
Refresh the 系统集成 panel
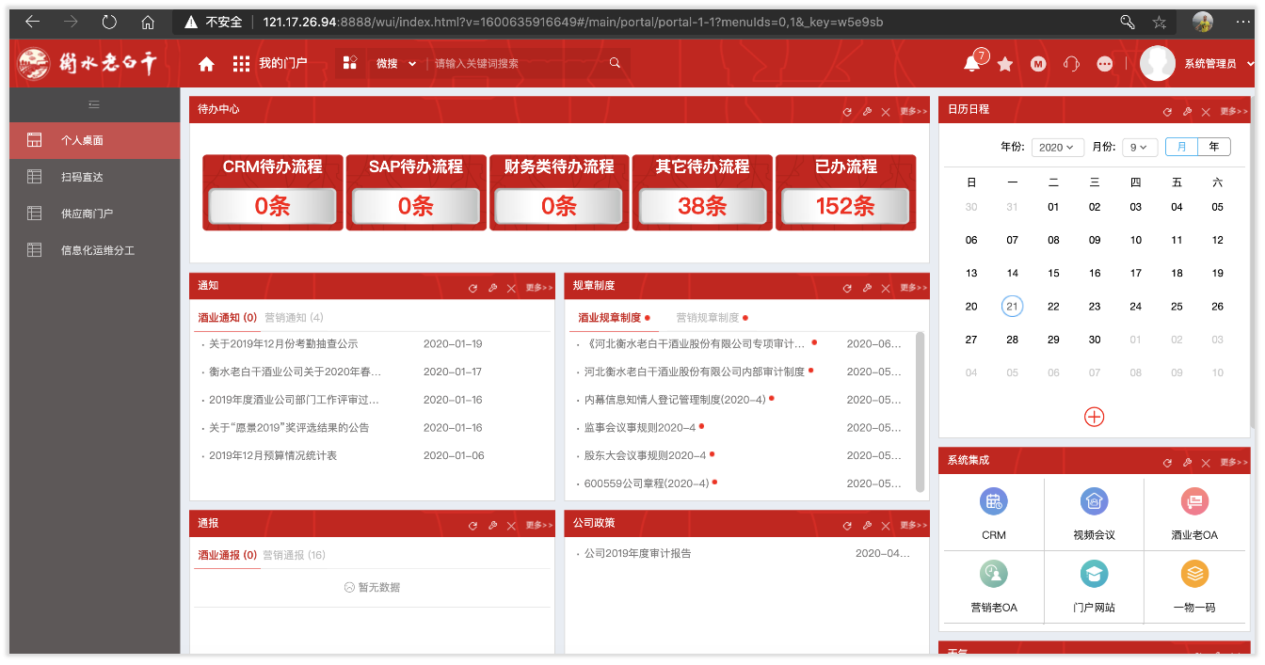pos(1167,463)
